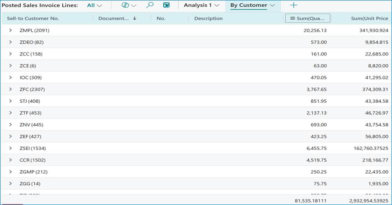Select the By Customer tab
This screenshot has width=392, height=205.
252,5
